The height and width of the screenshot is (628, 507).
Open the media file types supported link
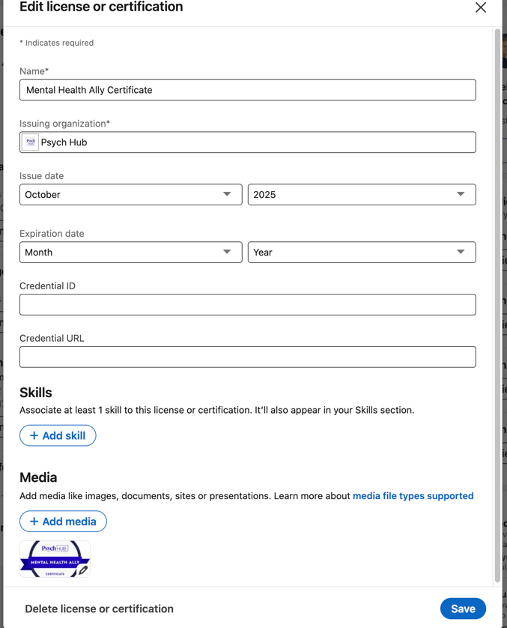(x=413, y=496)
